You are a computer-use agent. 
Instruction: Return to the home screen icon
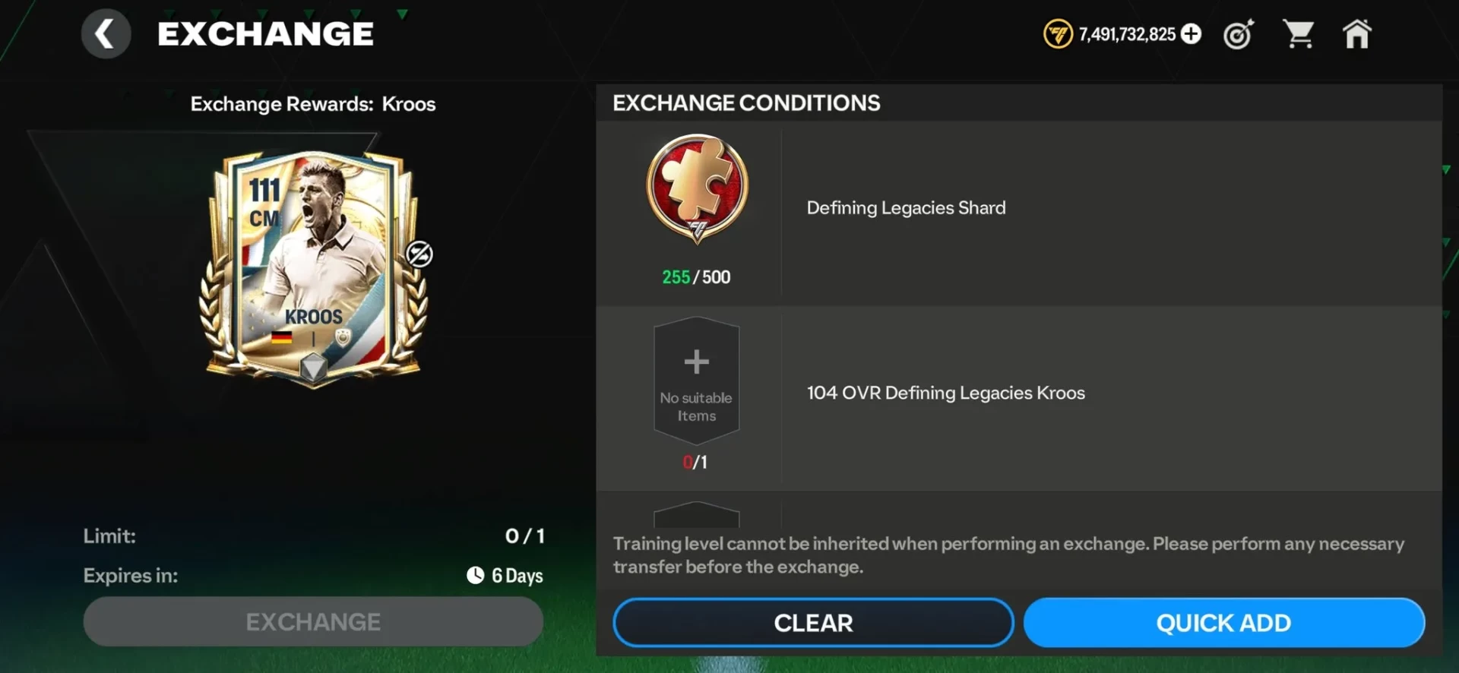point(1356,34)
